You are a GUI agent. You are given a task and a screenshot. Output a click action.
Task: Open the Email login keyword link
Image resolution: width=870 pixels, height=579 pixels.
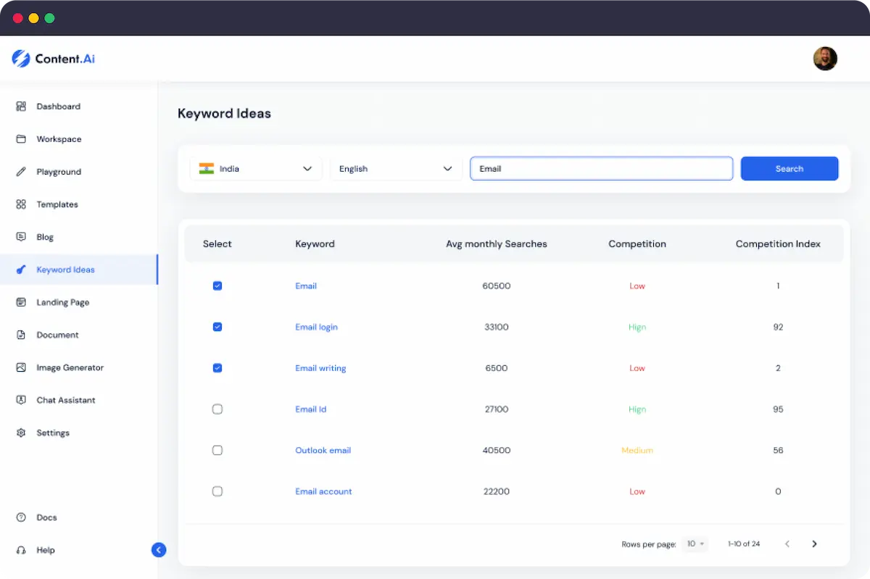[x=316, y=327]
